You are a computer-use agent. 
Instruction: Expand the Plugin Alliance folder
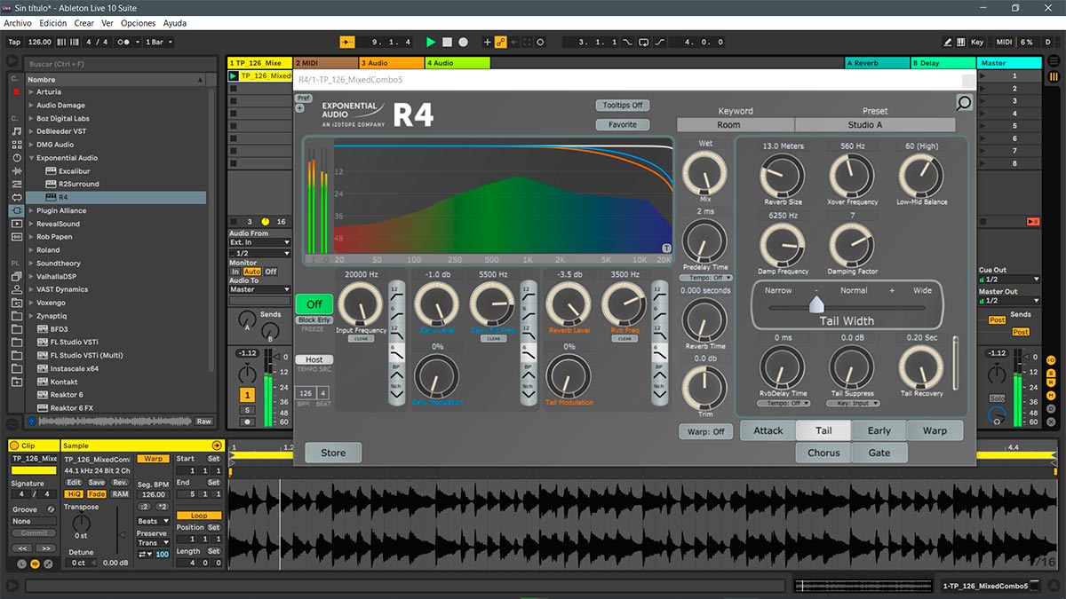pos(32,210)
